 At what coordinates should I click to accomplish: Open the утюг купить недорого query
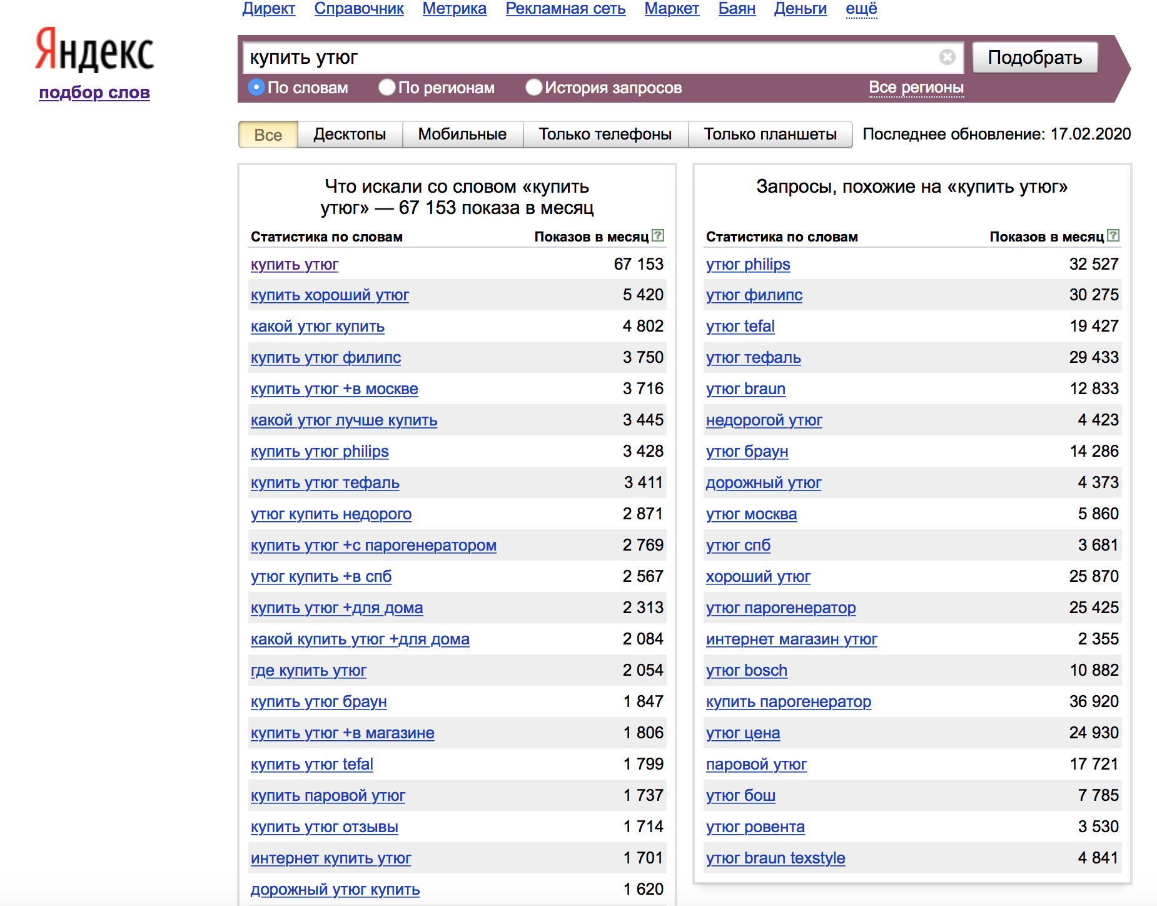tap(331, 514)
